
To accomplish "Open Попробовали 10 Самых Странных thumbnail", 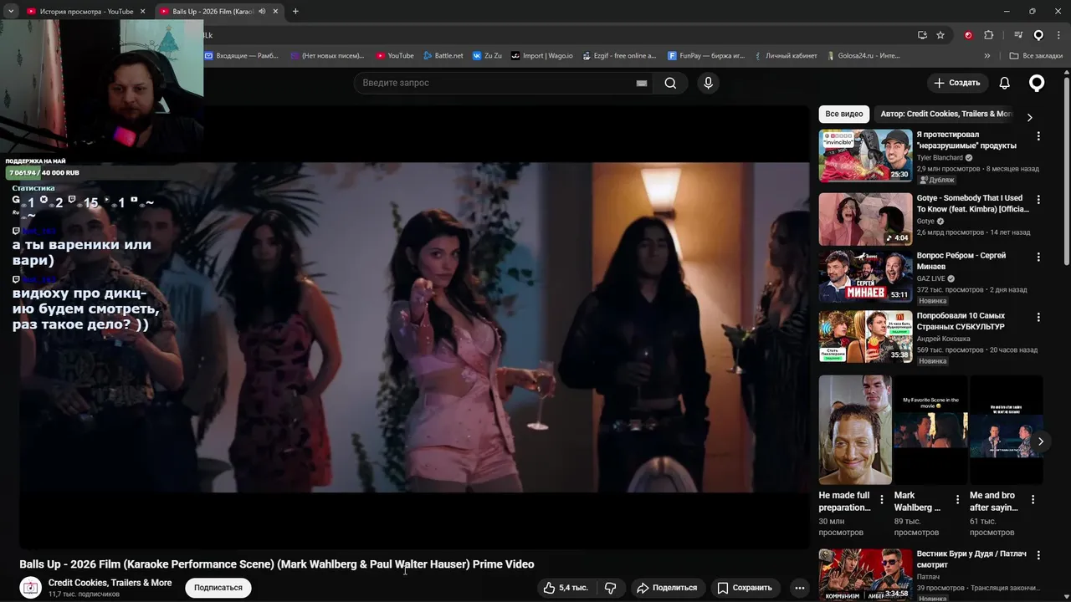I will [865, 337].
